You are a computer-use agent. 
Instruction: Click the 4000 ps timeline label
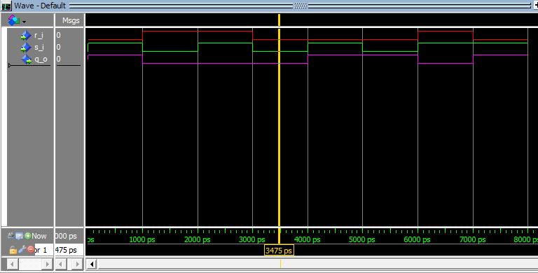click(x=308, y=239)
